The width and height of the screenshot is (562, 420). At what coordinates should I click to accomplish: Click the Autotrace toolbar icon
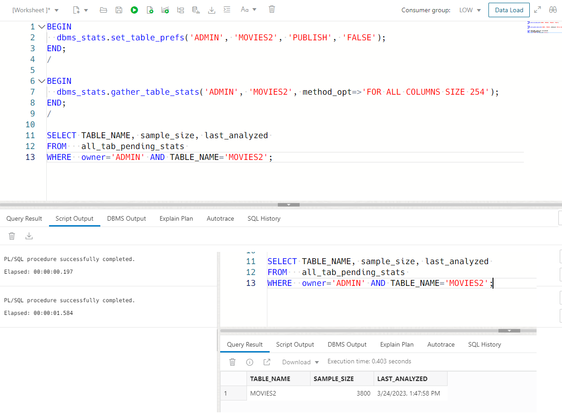point(181,10)
